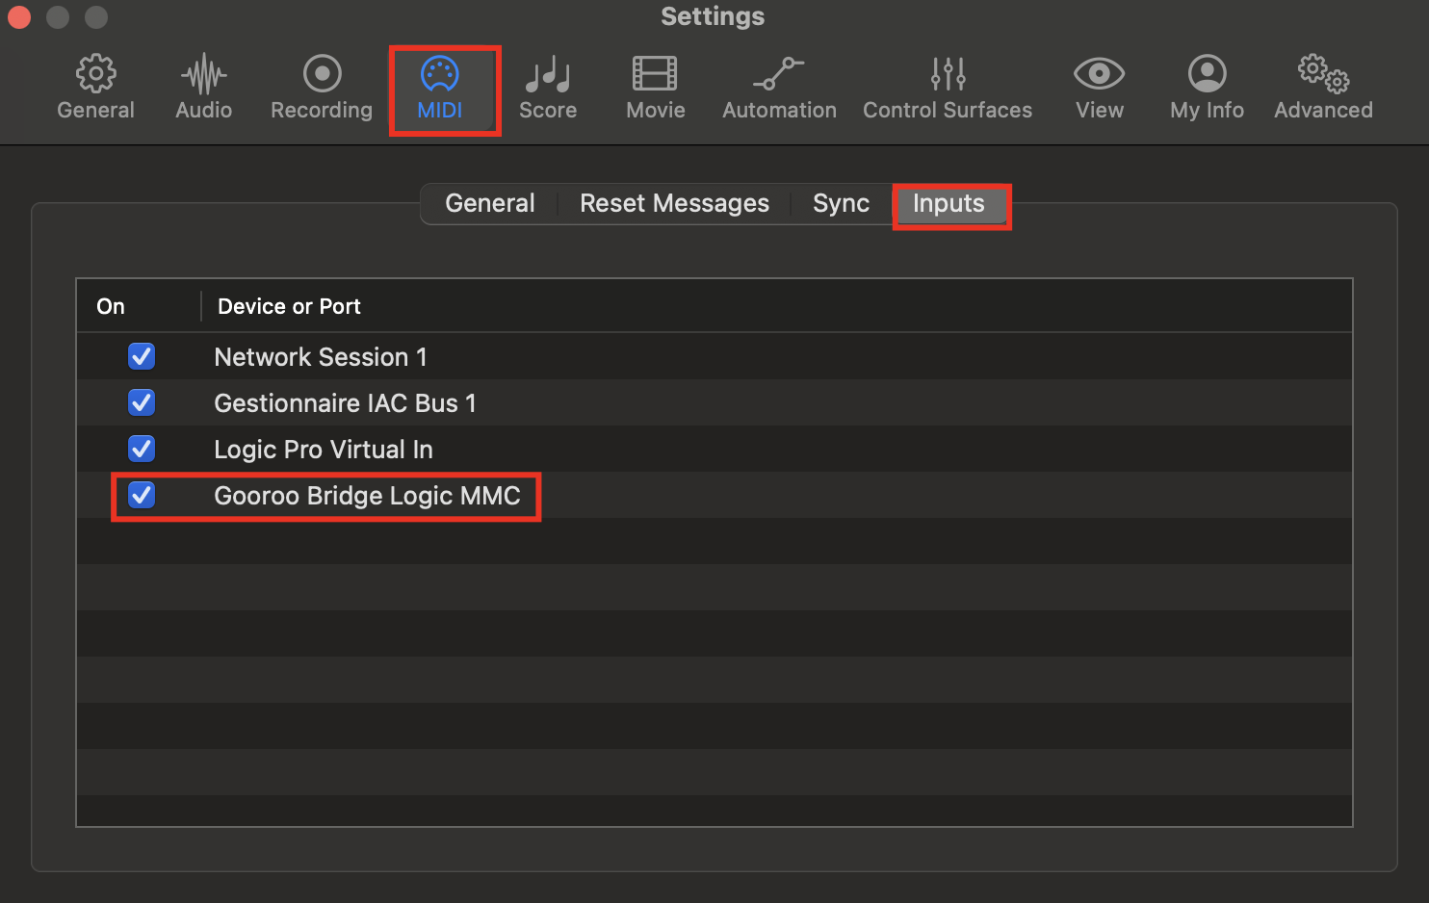1429x903 pixels.
Task: Open Score settings music notes icon
Action: (548, 74)
